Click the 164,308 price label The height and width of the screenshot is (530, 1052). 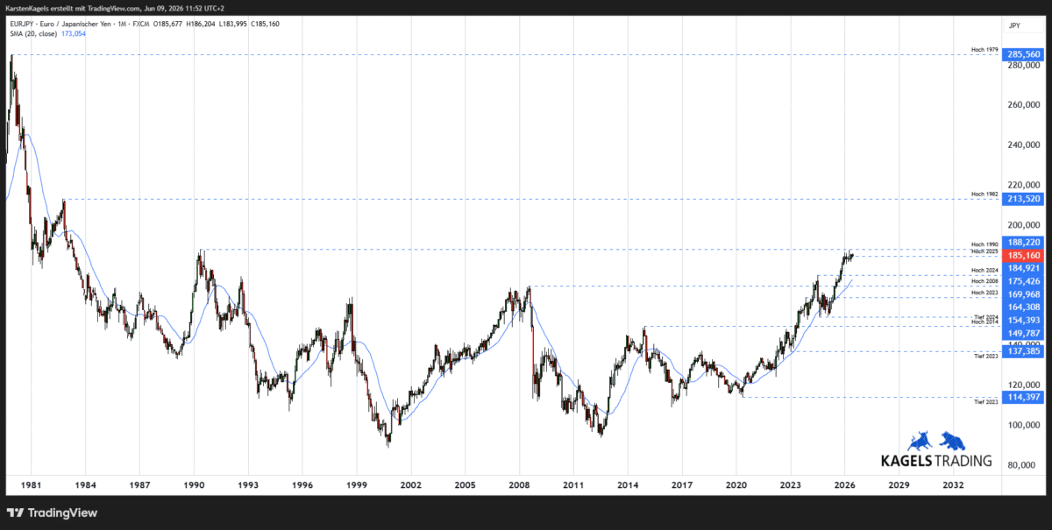click(x=1024, y=307)
